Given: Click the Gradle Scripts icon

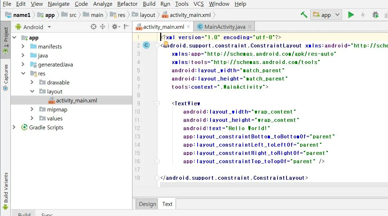Looking at the screenshot, I should pyautogui.click(x=24, y=127).
